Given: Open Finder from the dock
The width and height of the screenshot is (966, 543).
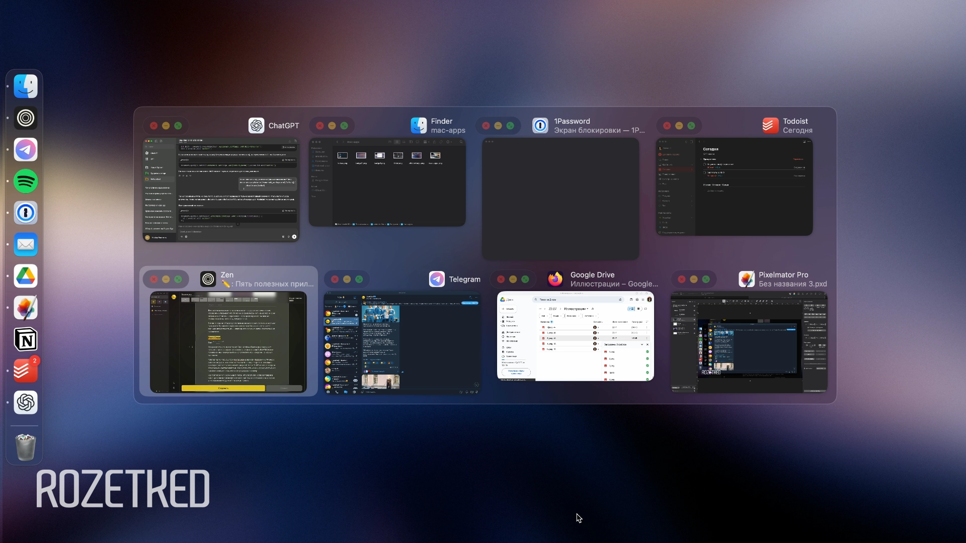Looking at the screenshot, I should tap(26, 86).
